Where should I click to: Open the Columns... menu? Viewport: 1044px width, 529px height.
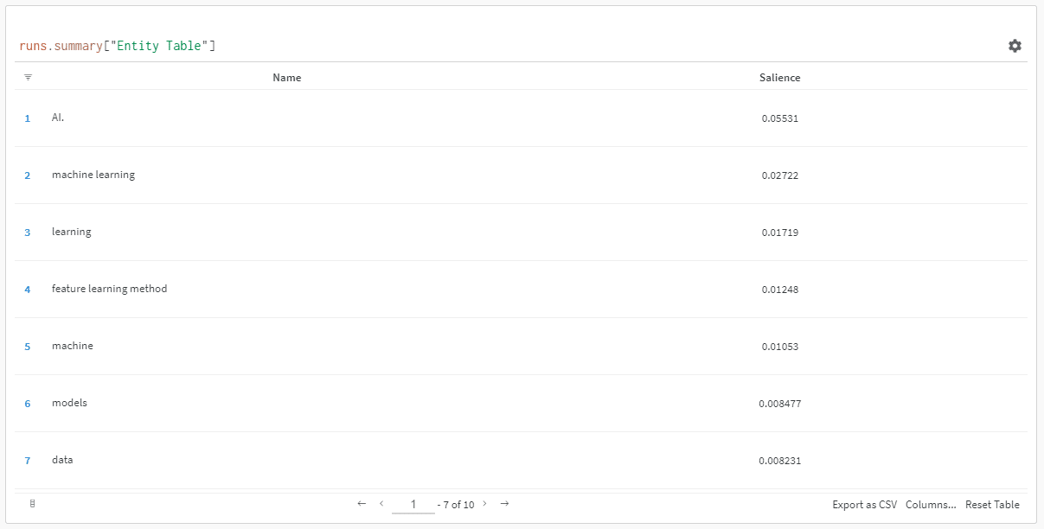(931, 505)
